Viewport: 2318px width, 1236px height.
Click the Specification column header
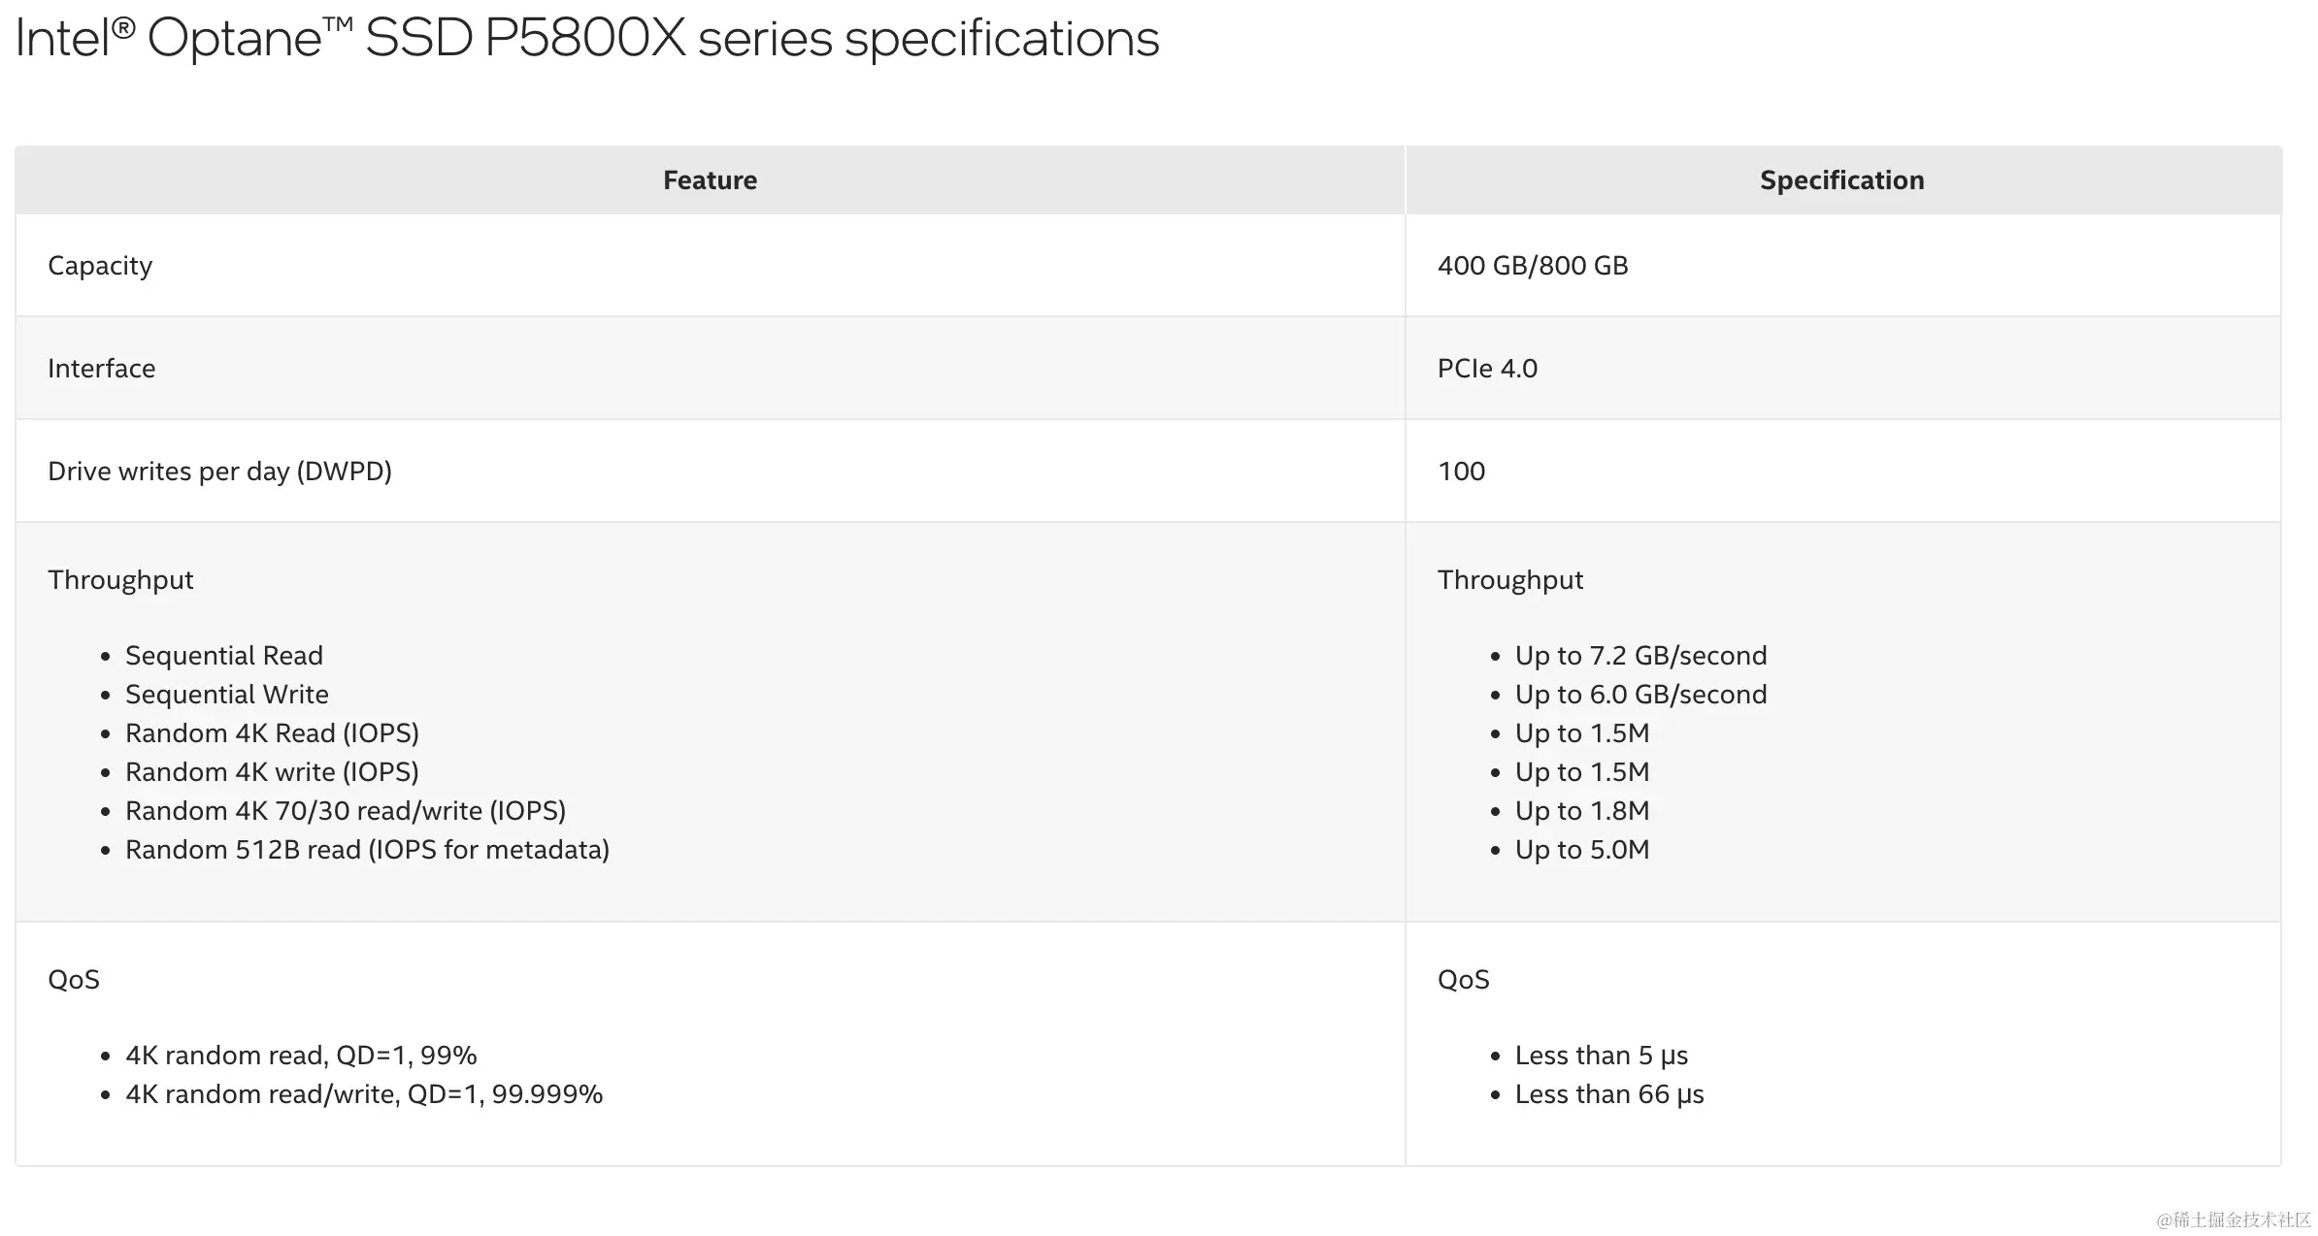click(x=1841, y=180)
